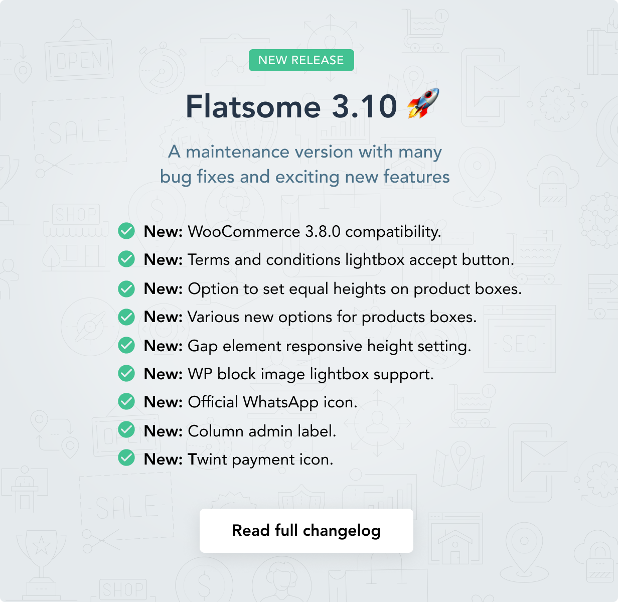This screenshot has width=618, height=602.
Task: Click check icon beside Official WhatsApp icon
Action: point(126,402)
